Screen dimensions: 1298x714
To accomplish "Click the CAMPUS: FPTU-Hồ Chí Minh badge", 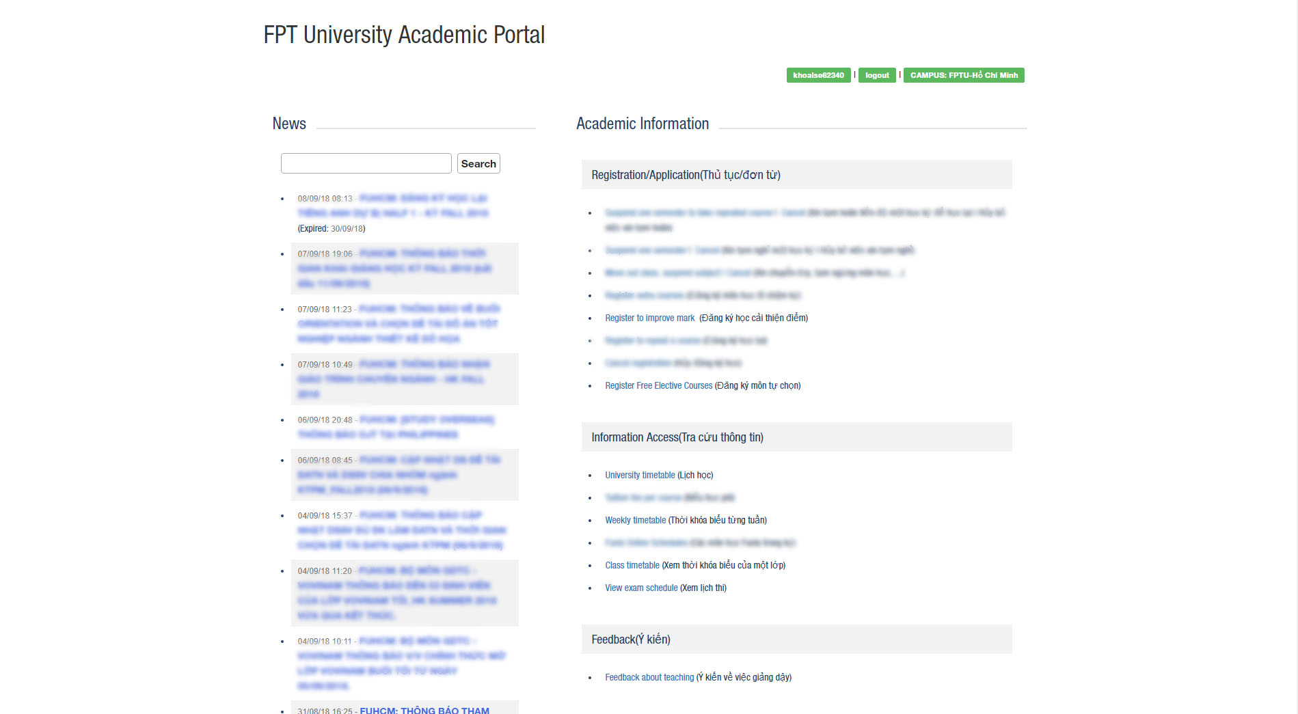I will (x=964, y=75).
